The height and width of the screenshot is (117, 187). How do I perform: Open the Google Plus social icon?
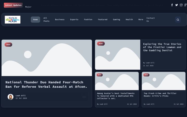point(185,5)
